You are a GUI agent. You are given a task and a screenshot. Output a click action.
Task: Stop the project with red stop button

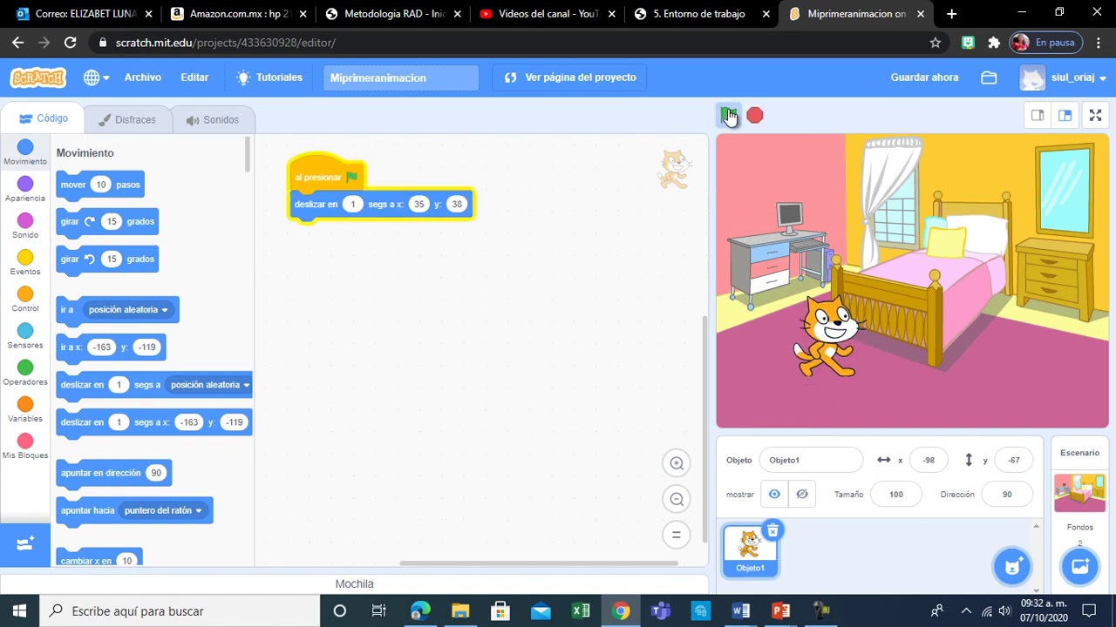pyautogui.click(x=755, y=115)
